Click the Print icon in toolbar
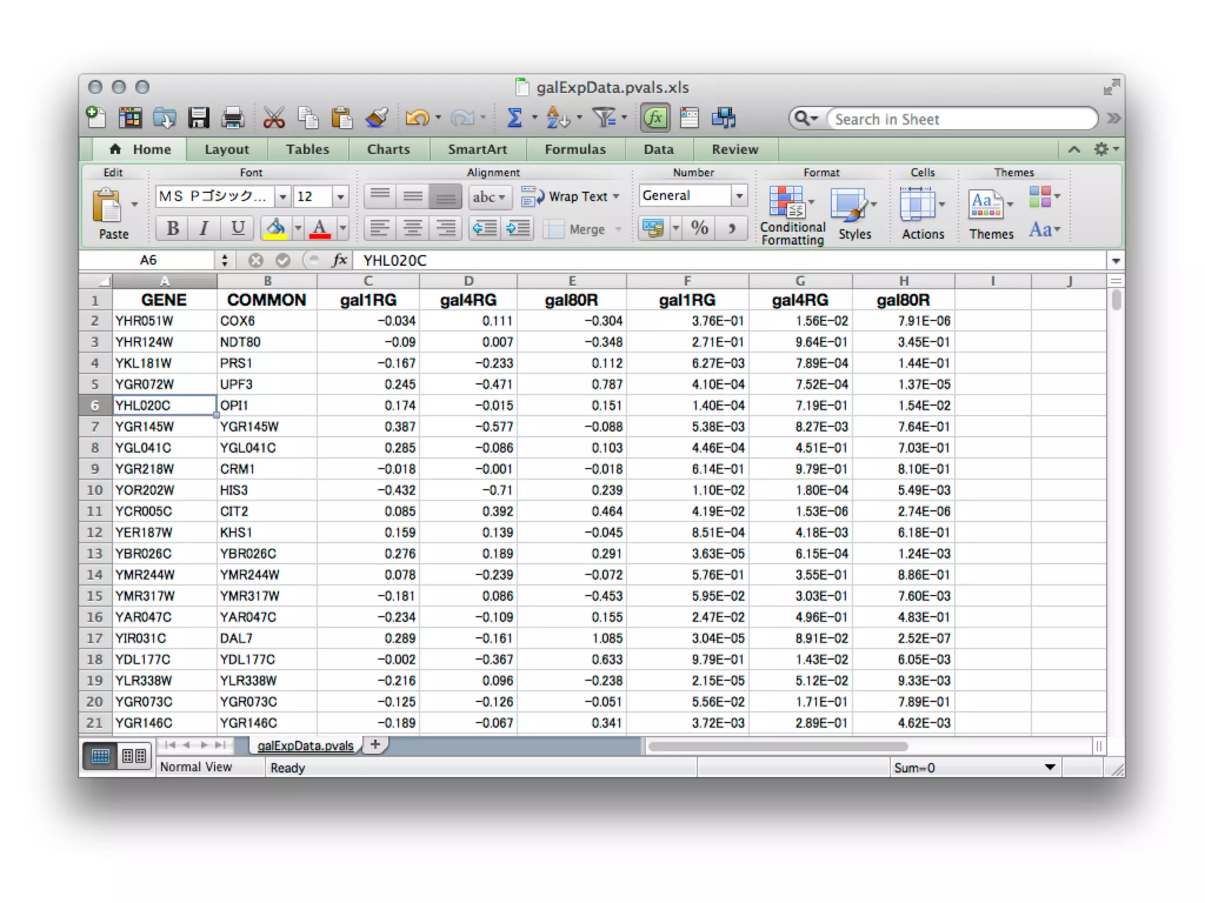 point(232,118)
